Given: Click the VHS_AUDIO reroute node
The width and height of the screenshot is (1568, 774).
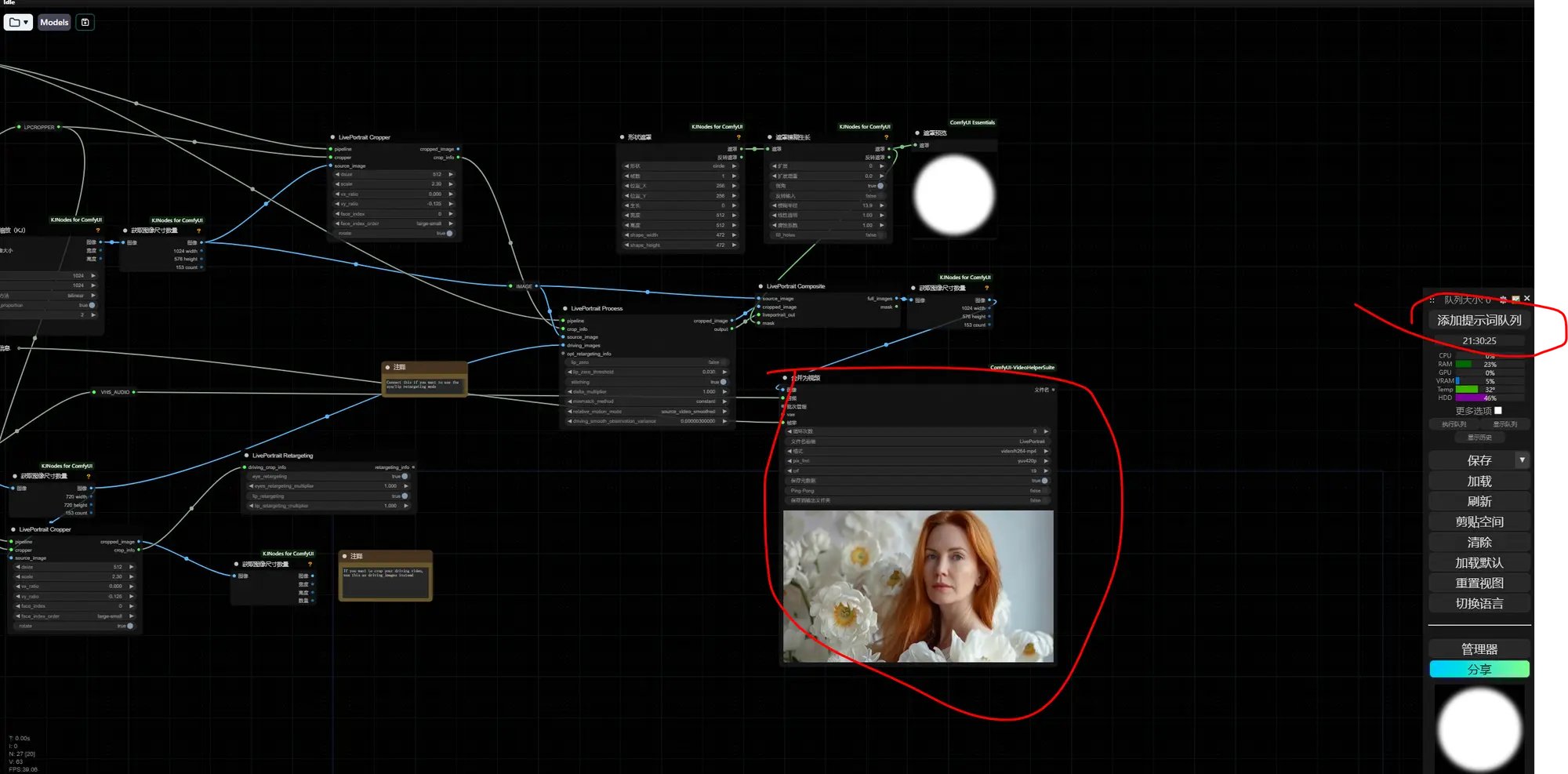Looking at the screenshot, I should coord(114,392).
